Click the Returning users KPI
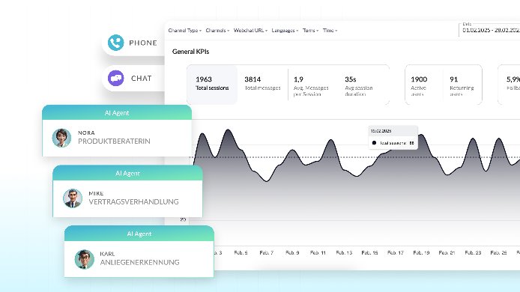 click(462, 85)
